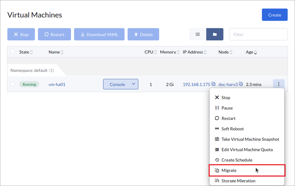Screen dimensions: 295x186
Task: Click the Stop button in the toolbar
Action: (21, 34)
